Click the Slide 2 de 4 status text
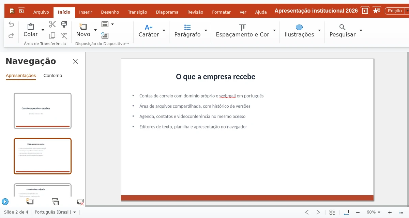This screenshot has height=218, width=409. pyautogui.click(x=16, y=212)
